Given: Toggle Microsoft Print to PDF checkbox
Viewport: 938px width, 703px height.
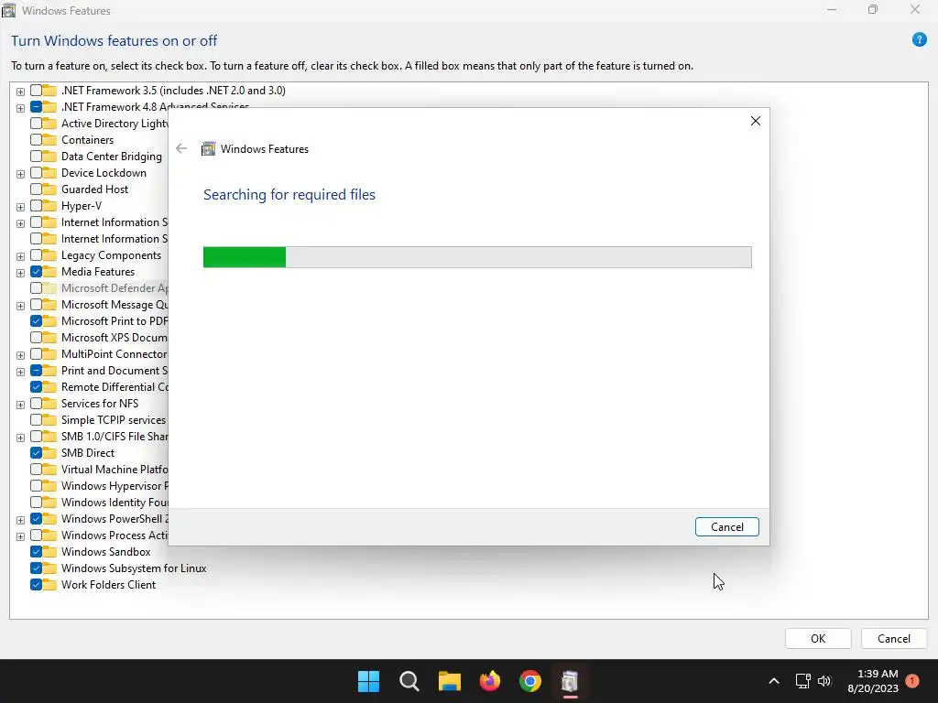Looking at the screenshot, I should coord(36,321).
